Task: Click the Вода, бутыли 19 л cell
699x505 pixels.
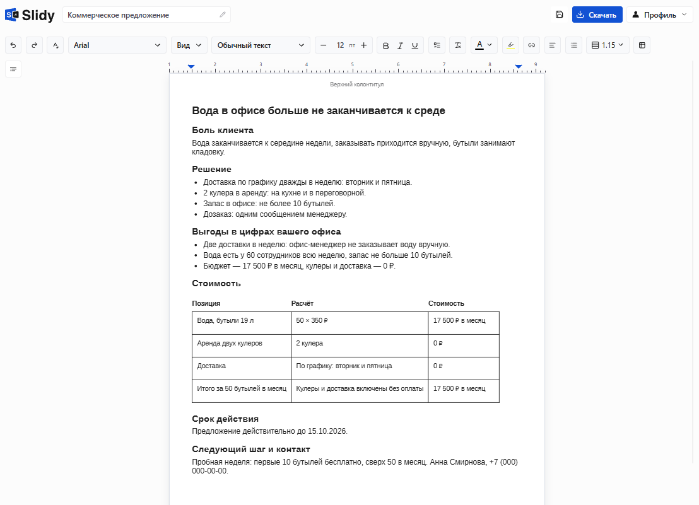Action: 242,323
